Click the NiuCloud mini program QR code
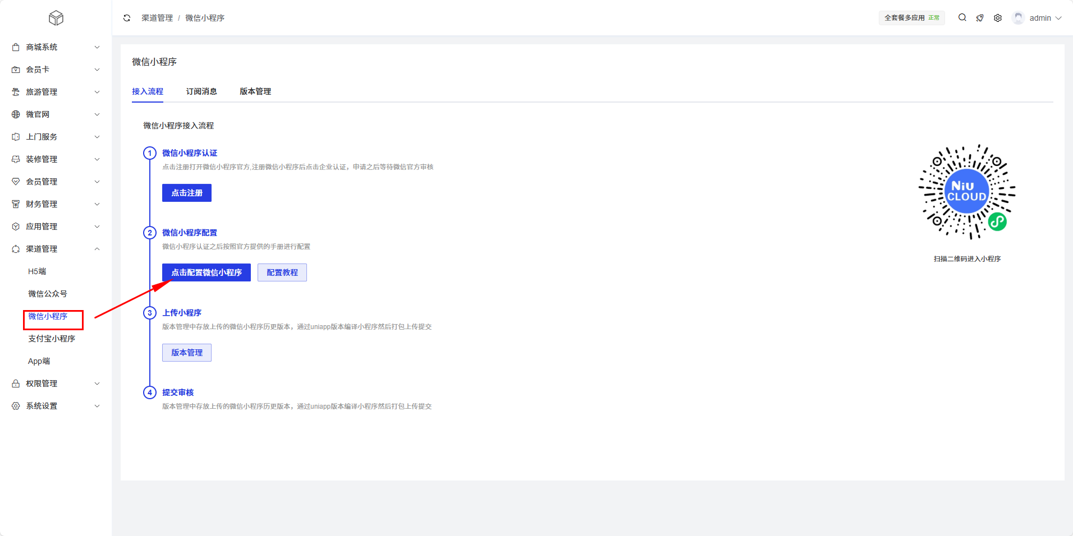The width and height of the screenshot is (1073, 536). pos(967,192)
